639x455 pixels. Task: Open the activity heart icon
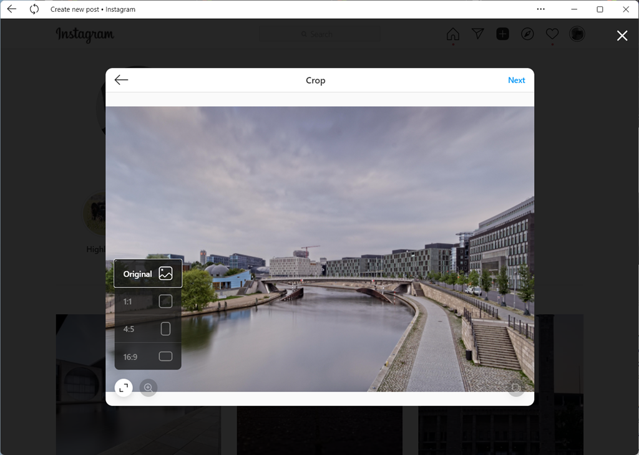tap(552, 34)
